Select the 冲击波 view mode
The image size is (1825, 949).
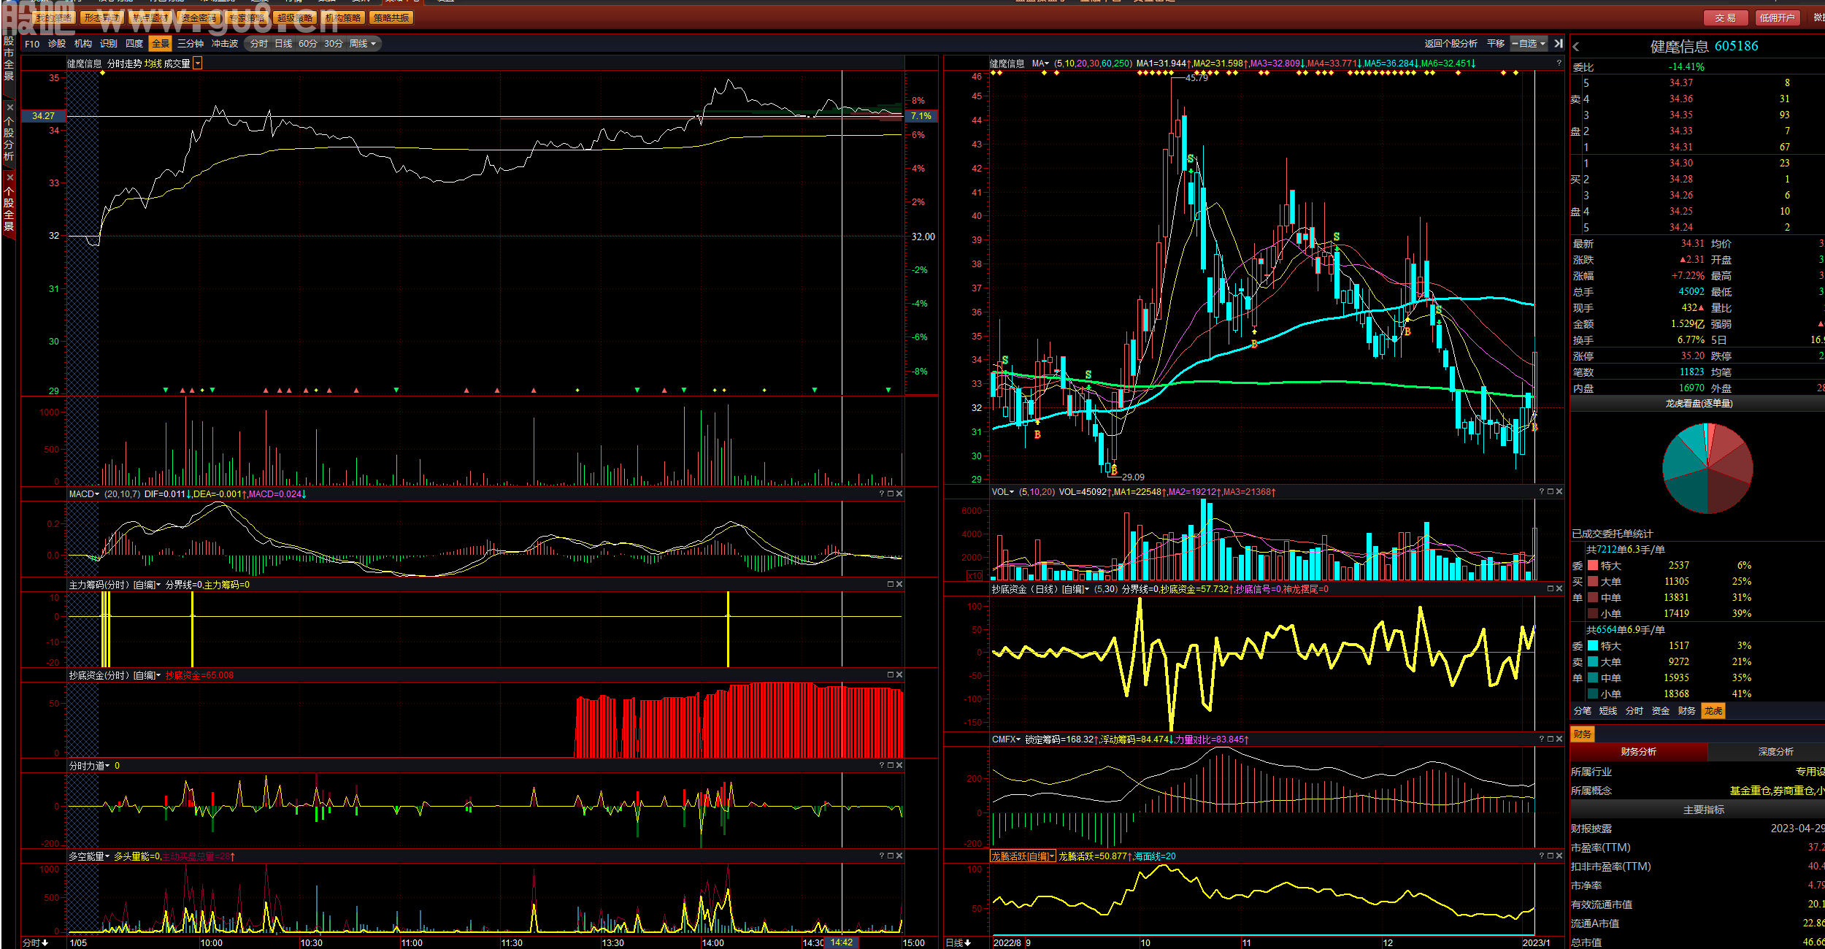coord(225,44)
